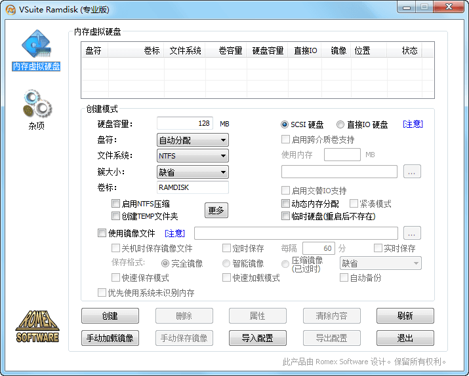The image size is (469, 376).
Task: Enable 启用NTFS压缩 checkbox
Action: tap(116, 204)
